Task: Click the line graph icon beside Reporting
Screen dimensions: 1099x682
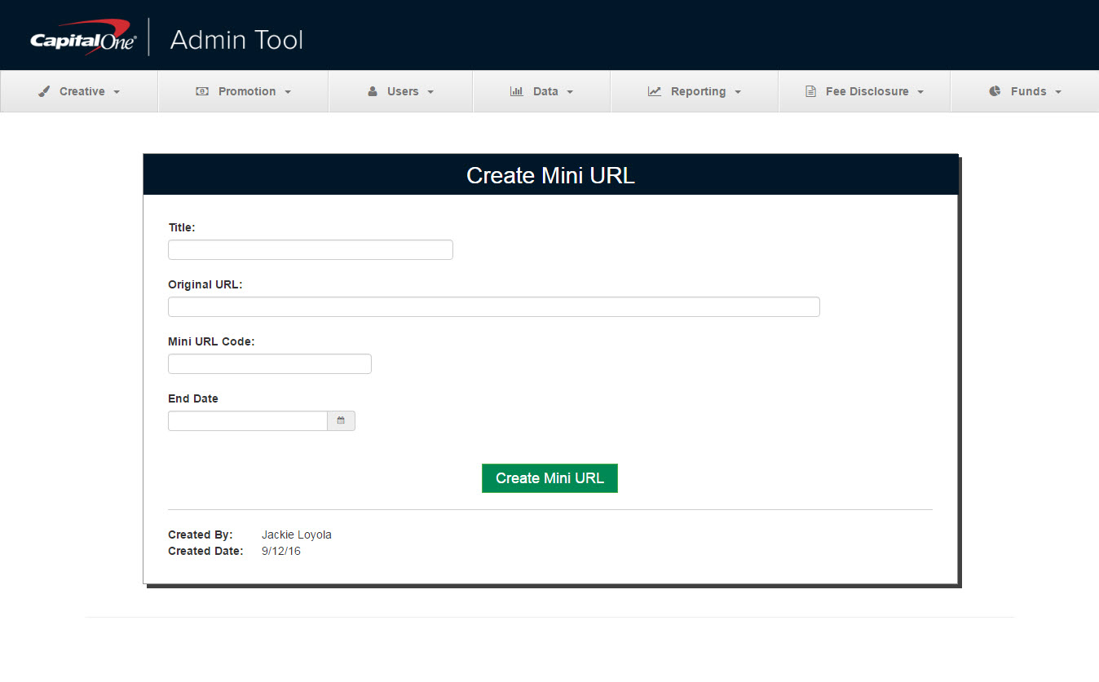Action: (x=655, y=91)
